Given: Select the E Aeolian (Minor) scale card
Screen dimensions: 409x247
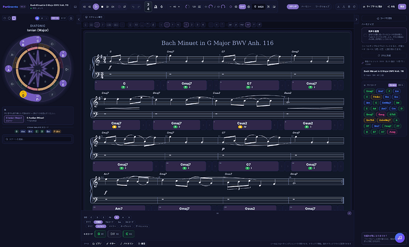Looking at the screenshot, I should pos(35,119).
